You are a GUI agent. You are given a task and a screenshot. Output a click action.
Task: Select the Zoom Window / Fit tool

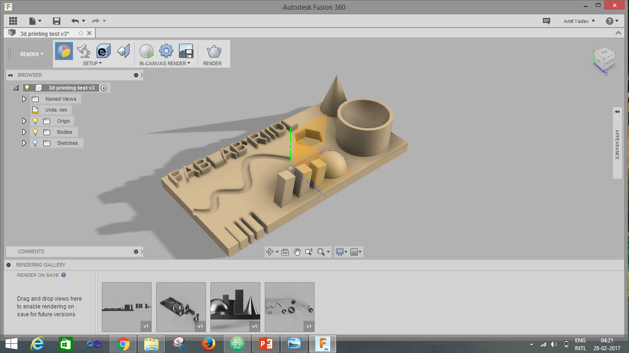point(321,251)
